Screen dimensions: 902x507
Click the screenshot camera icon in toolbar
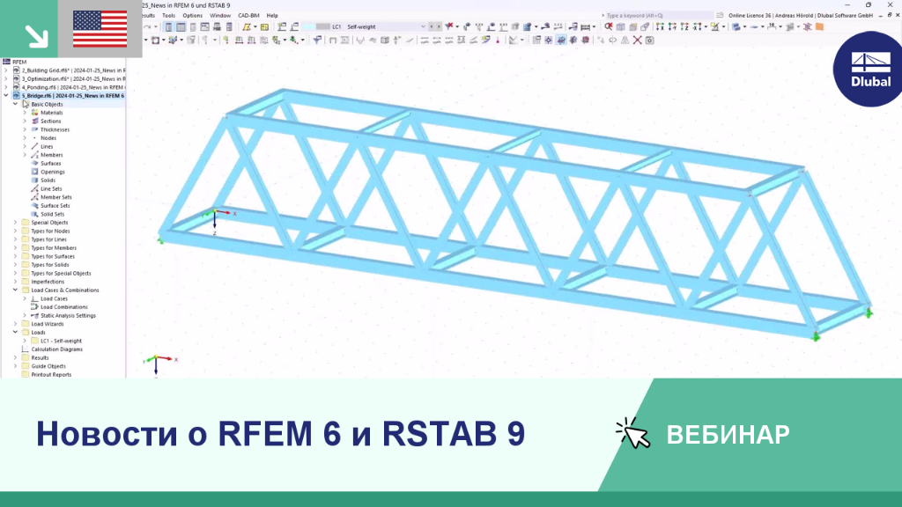(x=649, y=40)
